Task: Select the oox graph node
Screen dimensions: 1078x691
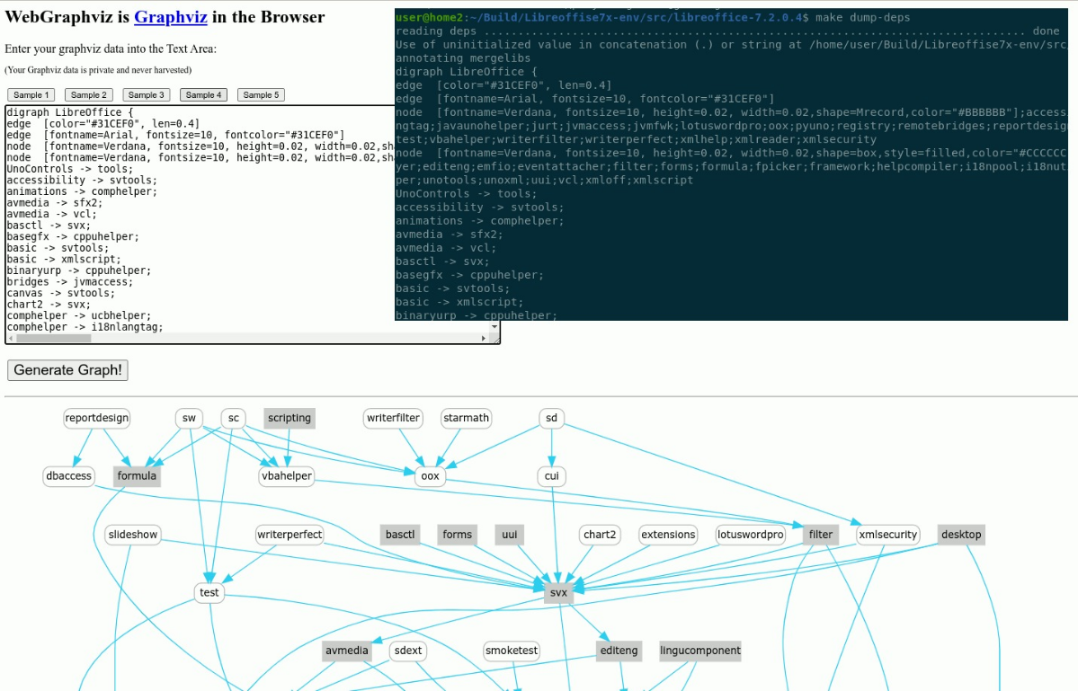Action: [x=431, y=476]
